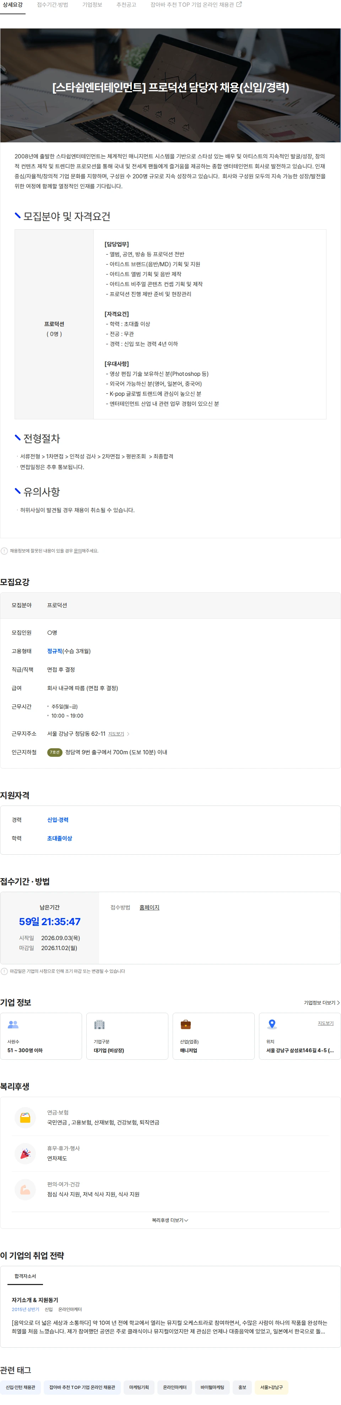The width and height of the screenshot is (341, 1405).
Task: Click the 위치 map pin icon
Action: point(272,1025)
